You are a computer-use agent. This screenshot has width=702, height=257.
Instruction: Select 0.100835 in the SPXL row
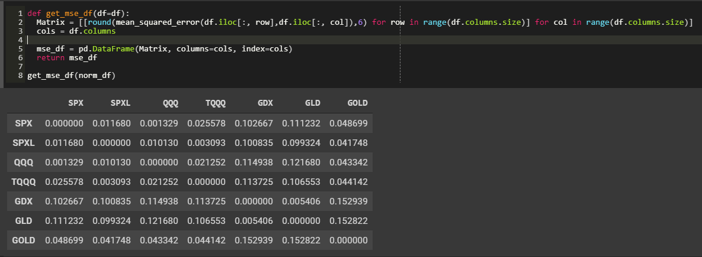(254, 143)
